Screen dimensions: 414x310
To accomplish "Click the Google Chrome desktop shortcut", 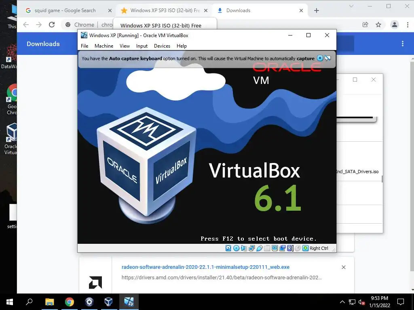I will tap(11, 100).
